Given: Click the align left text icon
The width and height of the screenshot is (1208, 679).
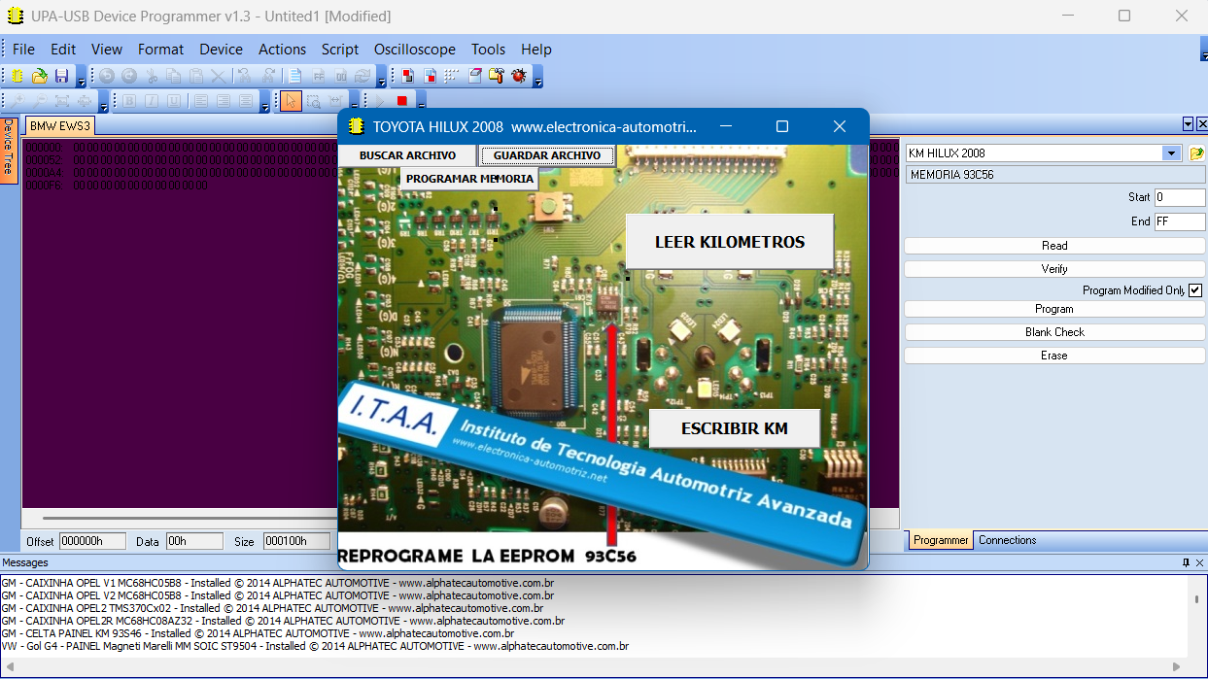Looking at the screenshot, I should tap(200, 100).
